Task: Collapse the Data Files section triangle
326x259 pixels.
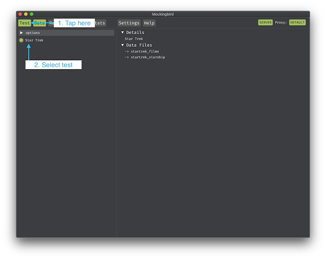Action: (123, 45)
